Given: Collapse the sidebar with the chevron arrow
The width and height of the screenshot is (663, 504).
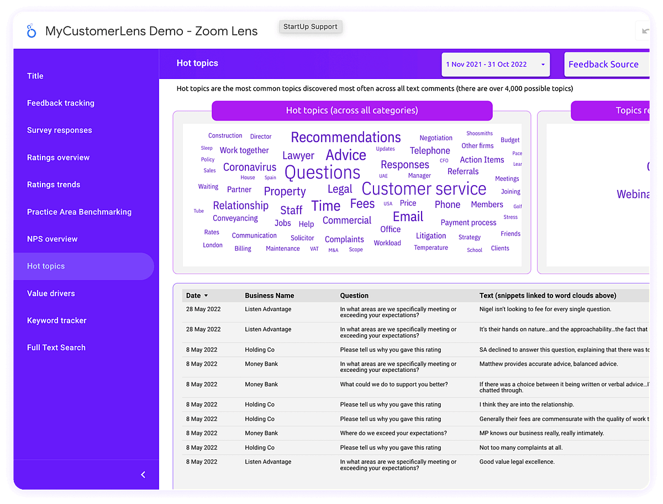Looking at the screenshot, I should [143, 475].
